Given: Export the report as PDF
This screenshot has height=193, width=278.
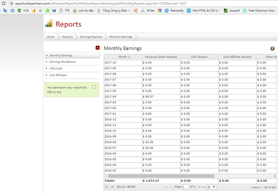Looking at the screenshot, I should [x=132, y=186].
